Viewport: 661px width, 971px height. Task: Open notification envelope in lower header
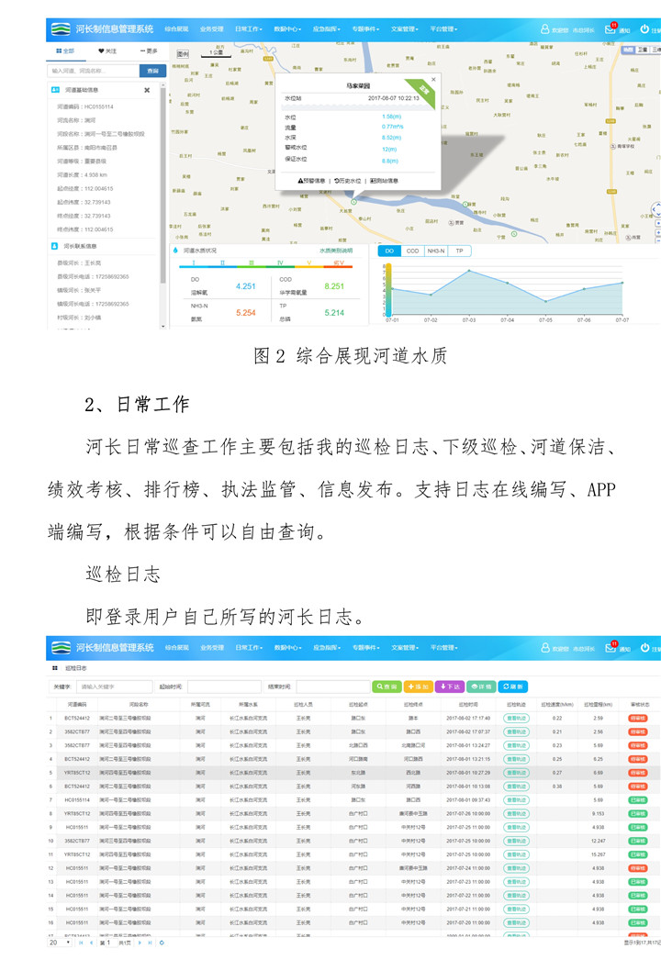611,647
